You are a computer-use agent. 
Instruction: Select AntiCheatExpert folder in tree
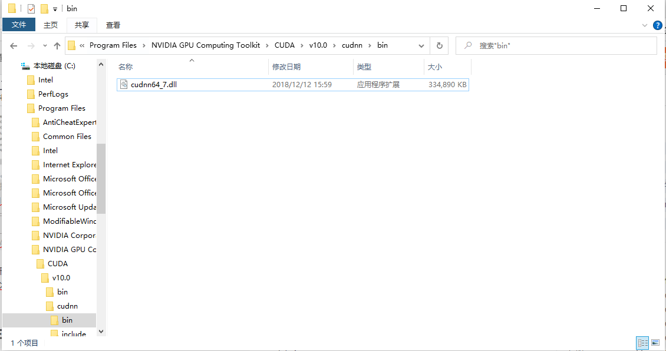pos(69,122)
